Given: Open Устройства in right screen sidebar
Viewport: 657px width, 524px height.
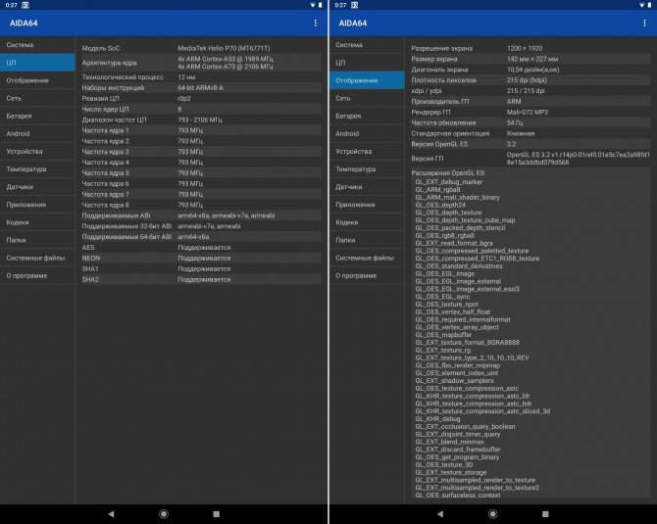Looking at the screenshot, I should (367, 152).
